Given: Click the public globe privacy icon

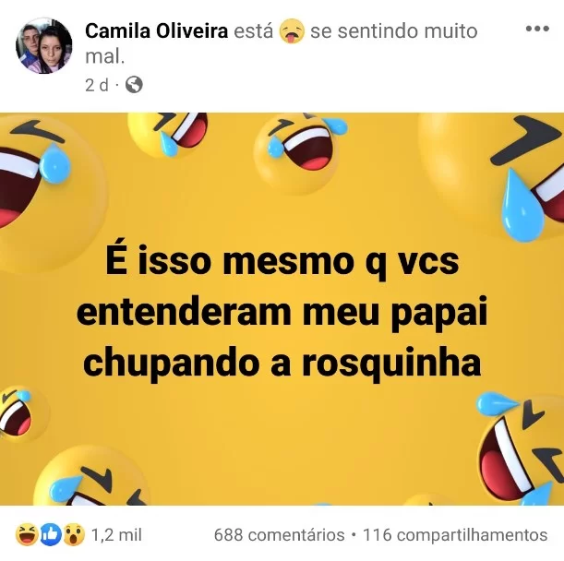Looking at the screenshot, I should pyautogui.click(x=134, y=85).
